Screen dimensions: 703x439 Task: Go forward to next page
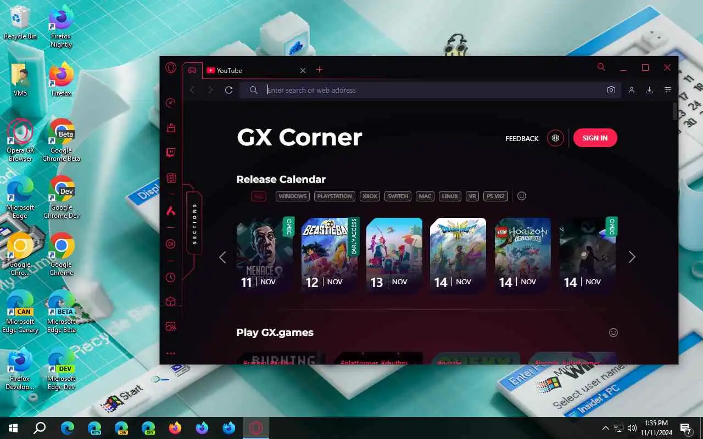(x=210, y=90)
